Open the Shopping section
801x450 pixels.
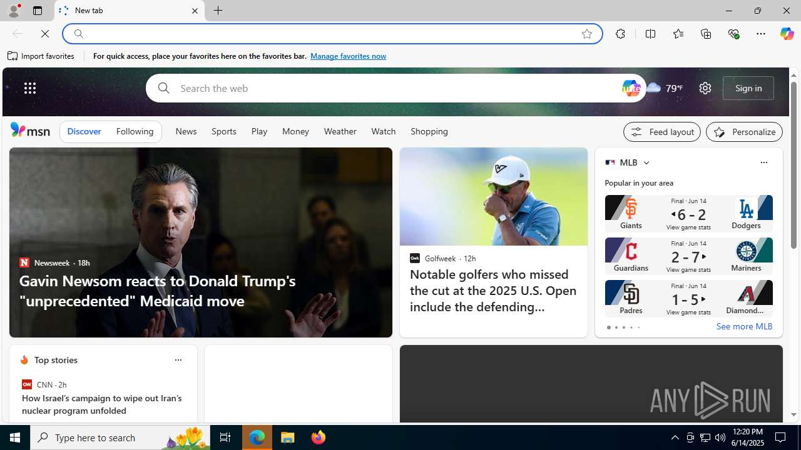click(x=429, y=132)
